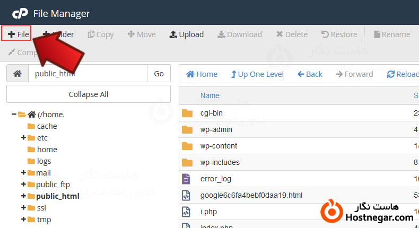Click the home icon beside path field
This screenshot has height=228, width=419.
click(x=17, y=74)
